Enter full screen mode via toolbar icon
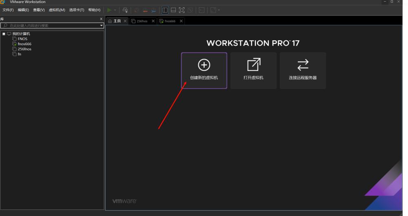The width and height of the screenshot is (408, 216). (182, 10)
